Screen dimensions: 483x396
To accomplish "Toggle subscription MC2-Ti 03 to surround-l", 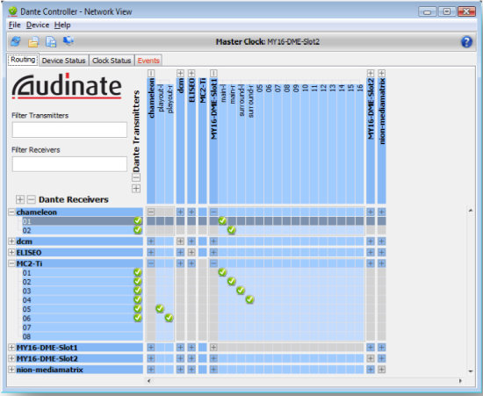I will click(x=241, y=291).
